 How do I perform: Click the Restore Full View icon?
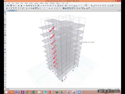click(x=29, y=5)
